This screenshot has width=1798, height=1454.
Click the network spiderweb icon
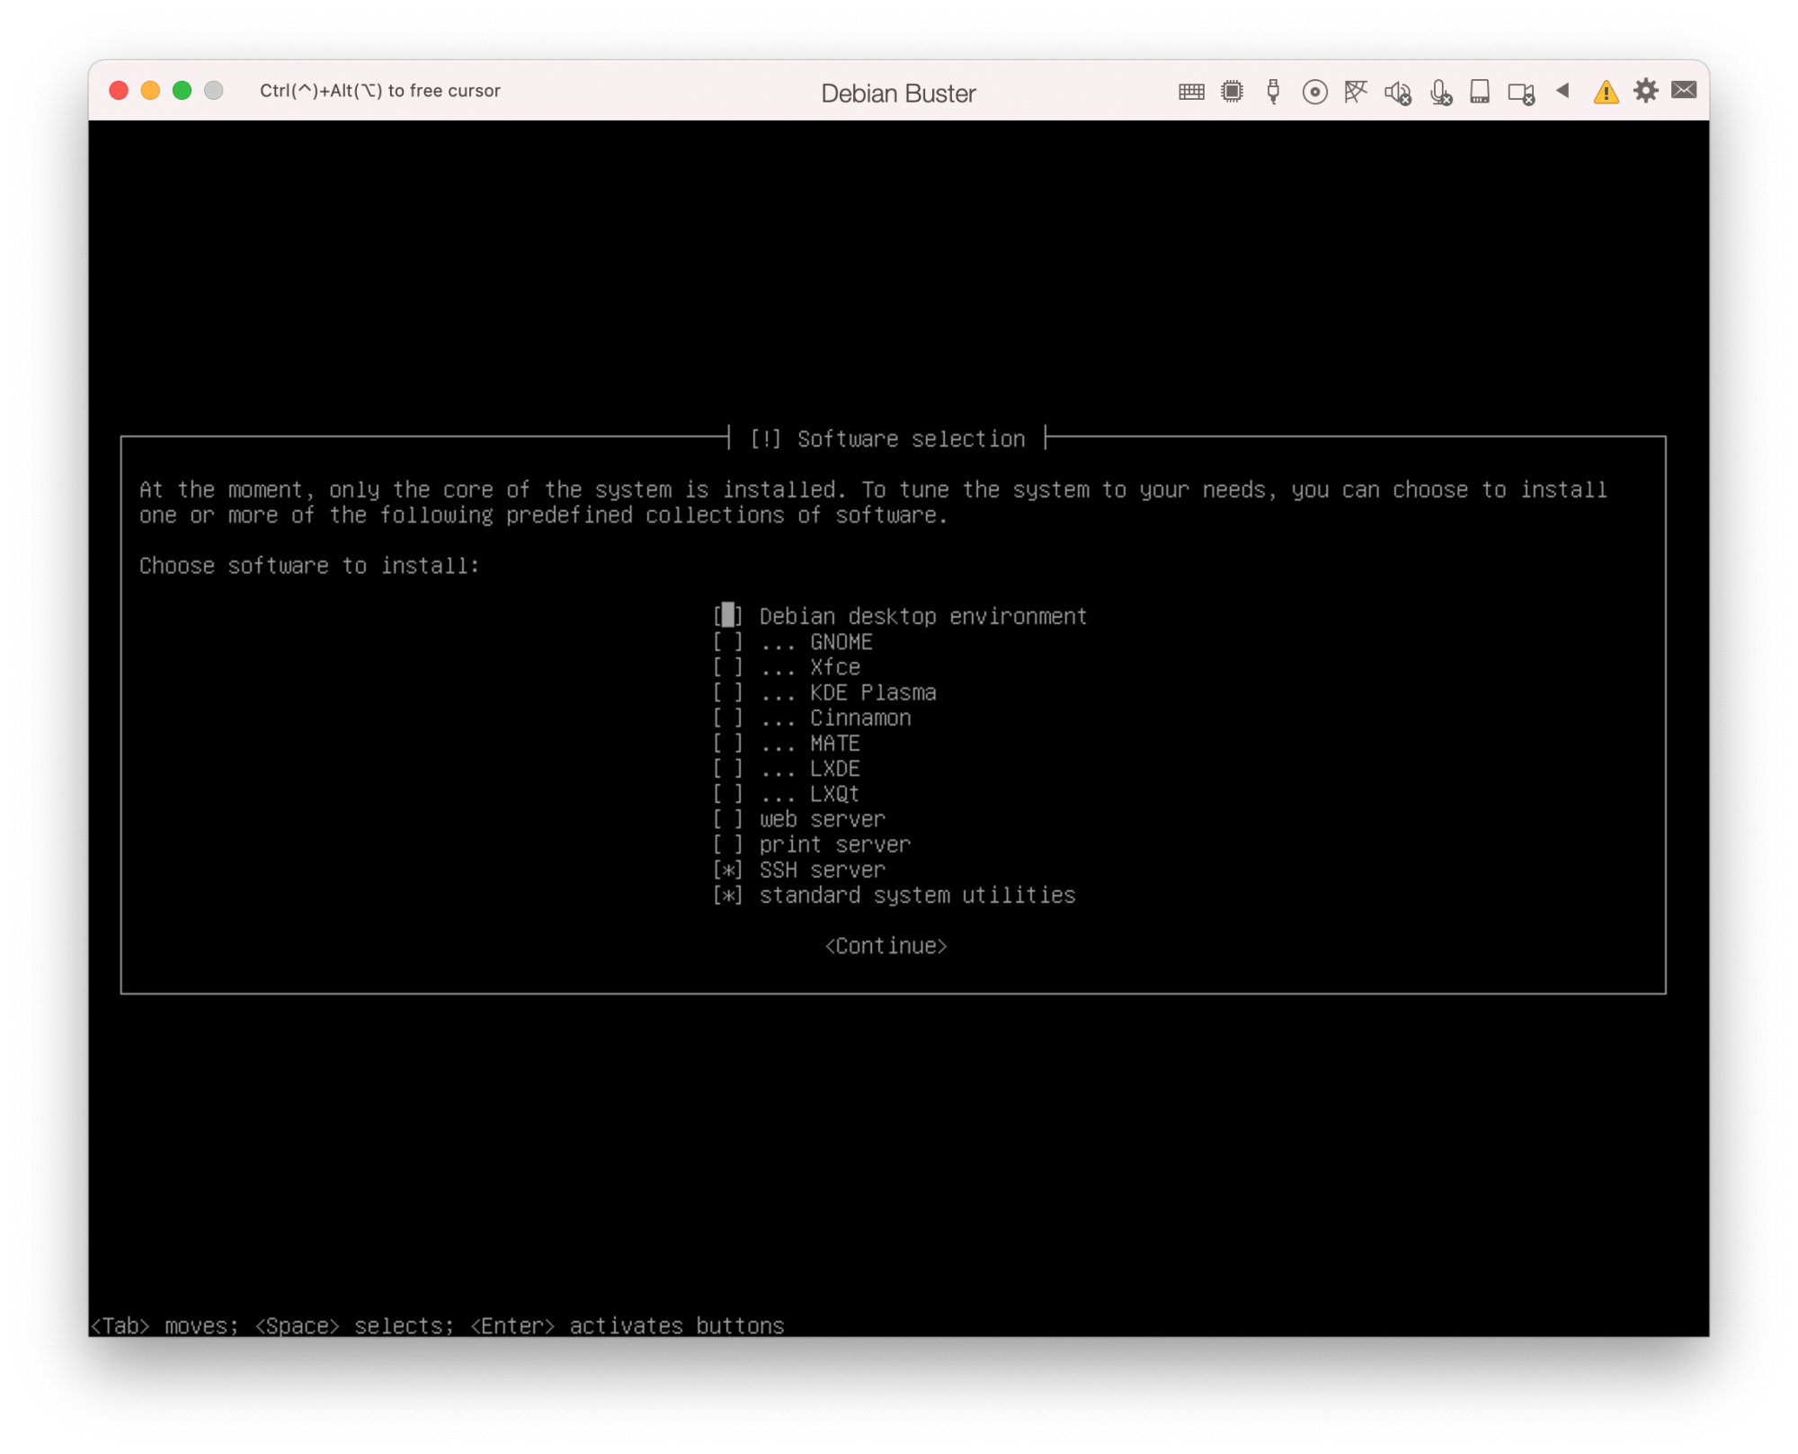pos(1356,92)
